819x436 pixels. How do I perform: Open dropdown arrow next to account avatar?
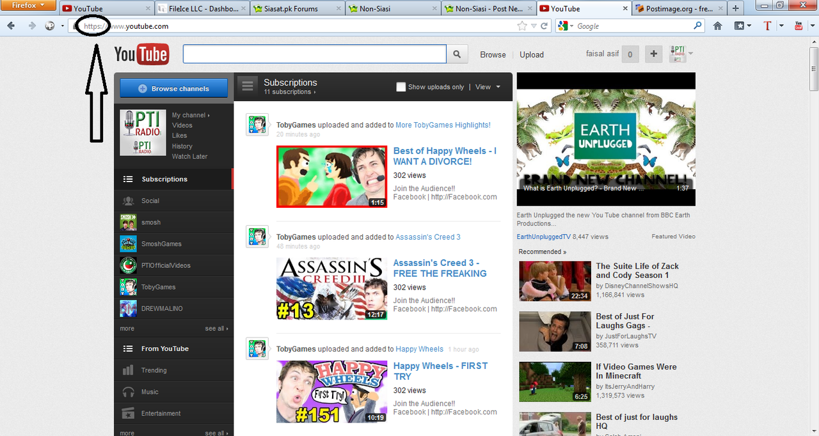tap(691, 54)
